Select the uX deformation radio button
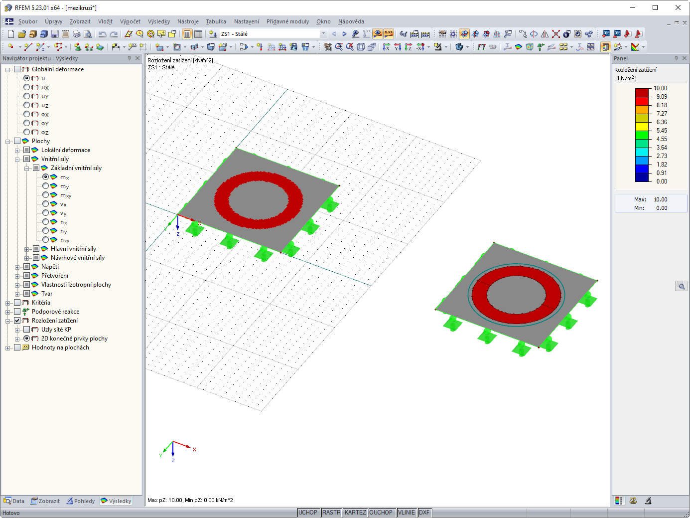This screenshot has height=518, width=690. pos(27,87)
